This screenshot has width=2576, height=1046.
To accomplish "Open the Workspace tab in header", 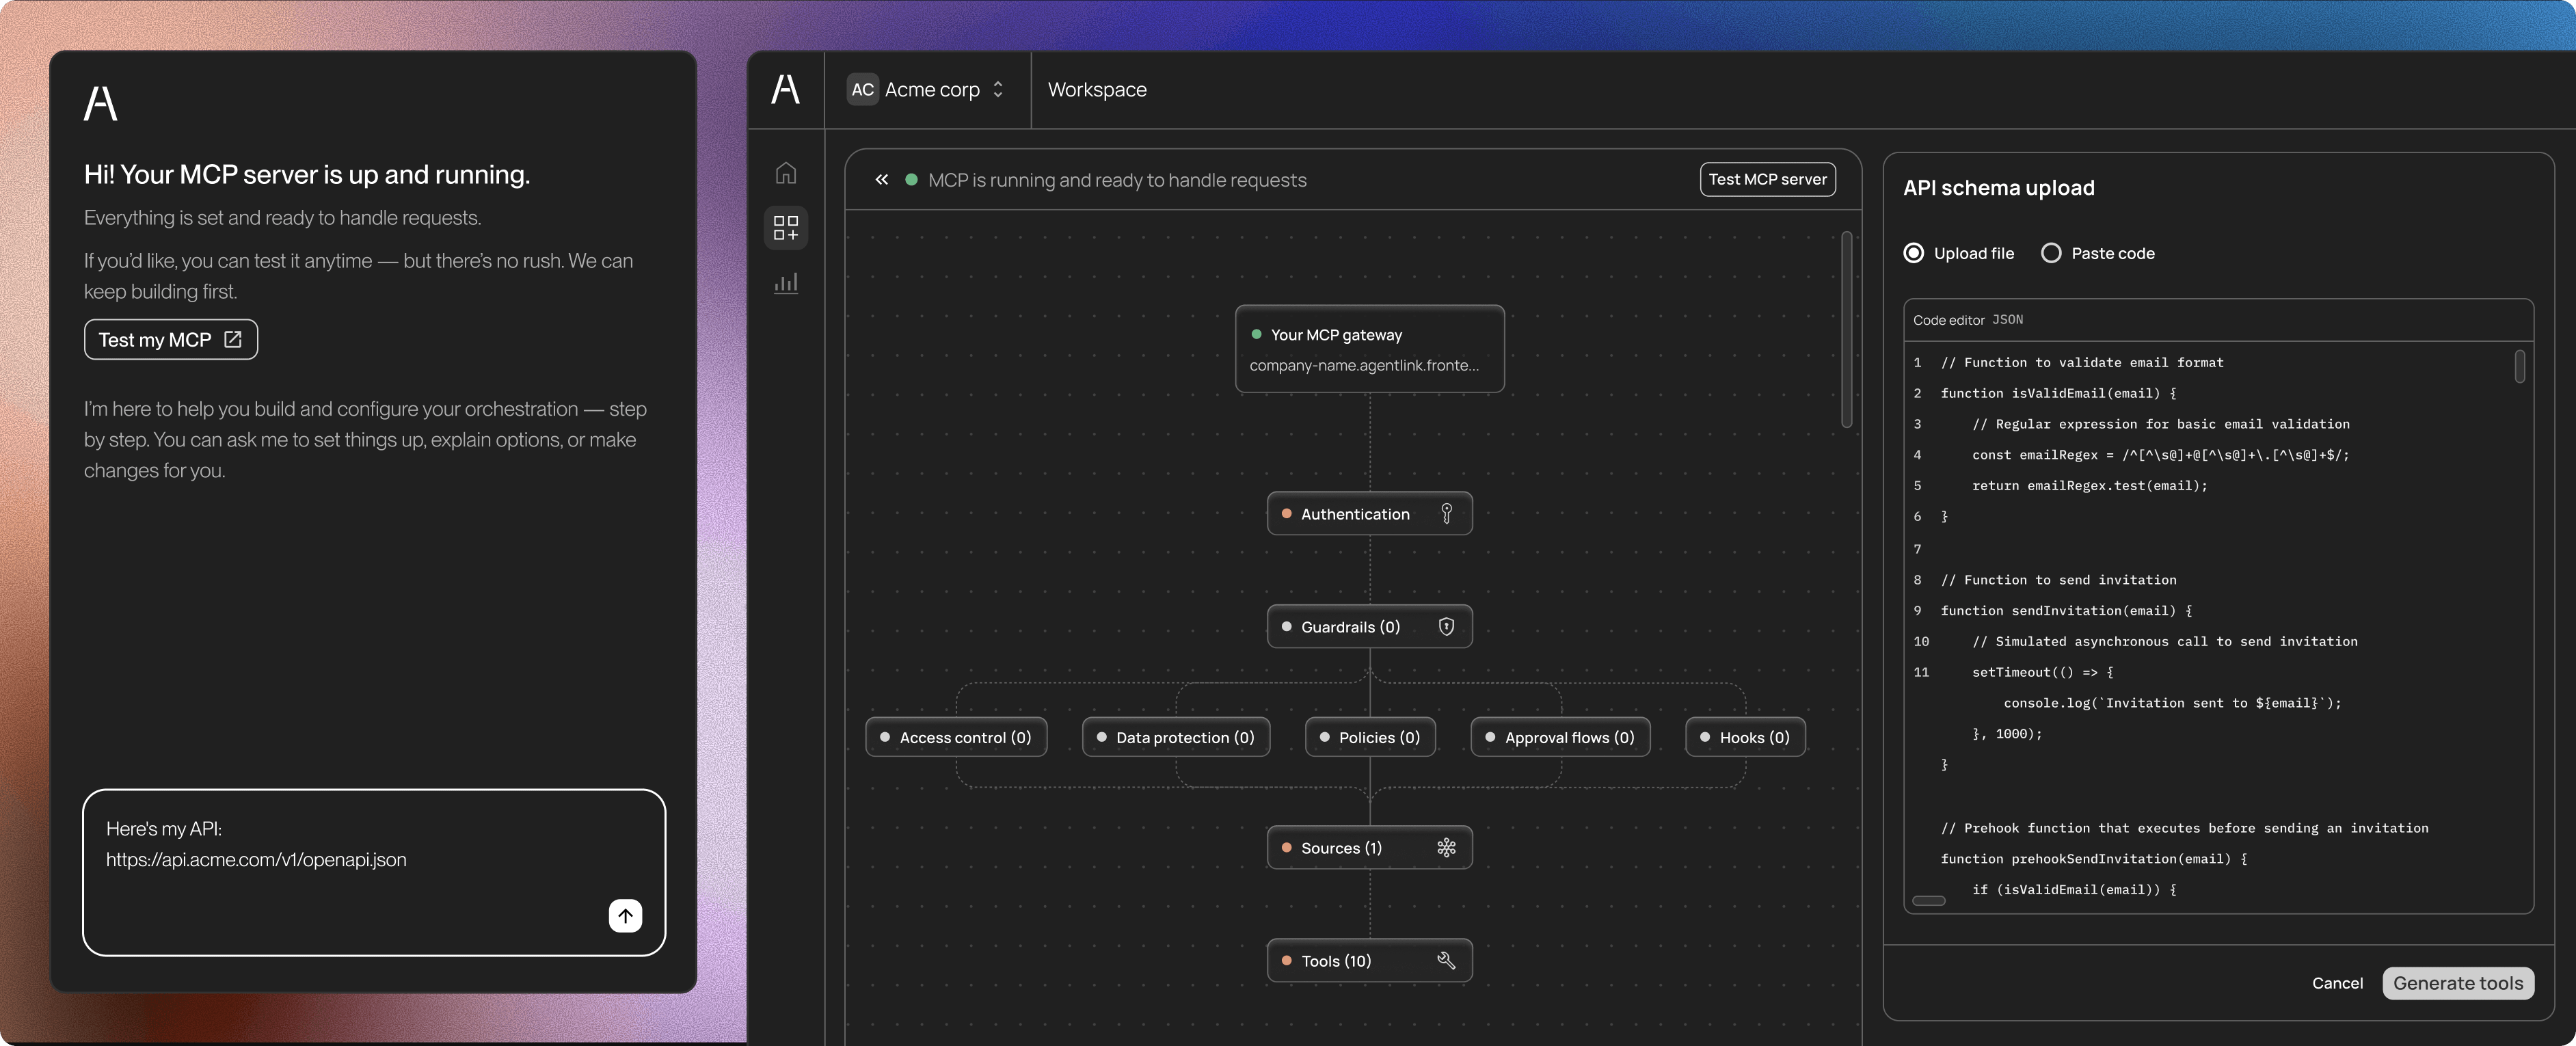I will [x=1097, y=90].
